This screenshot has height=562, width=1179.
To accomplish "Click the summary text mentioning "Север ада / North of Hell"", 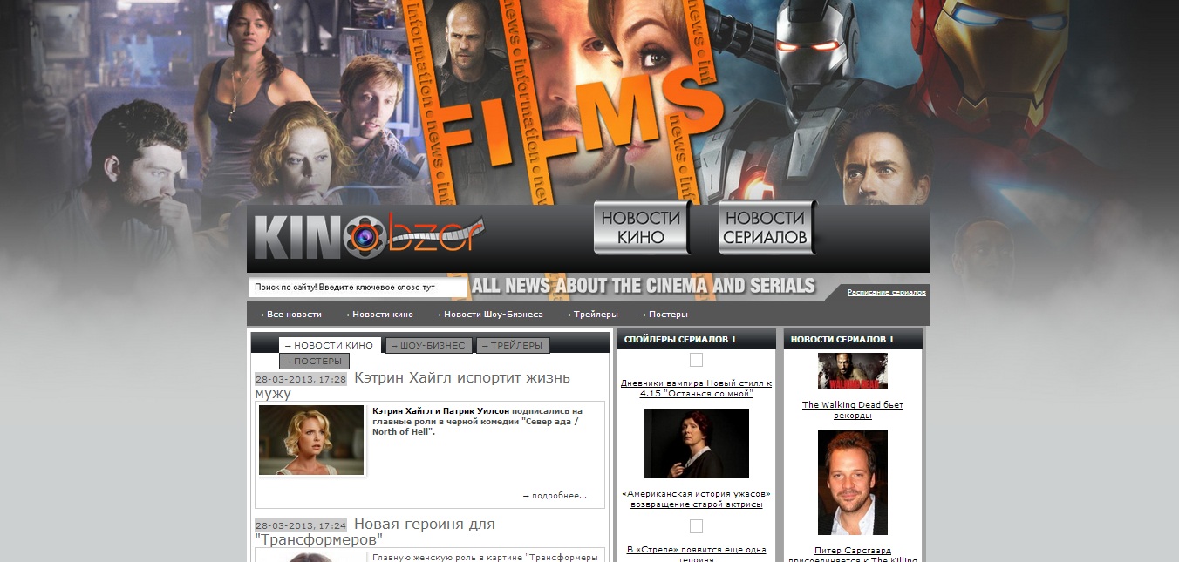I will pyautogui.click(x=477, y=421).
